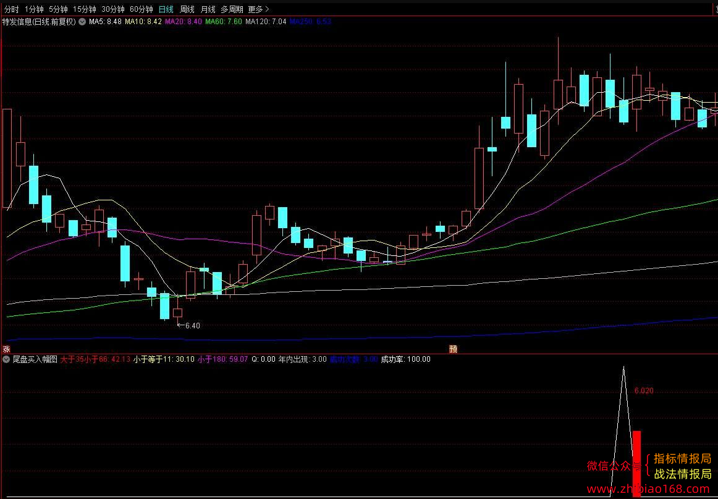This screenshot has width=718, height=499.
Task: Click the magenta 小于180: 59.07 value
Action: click(223, 359)
